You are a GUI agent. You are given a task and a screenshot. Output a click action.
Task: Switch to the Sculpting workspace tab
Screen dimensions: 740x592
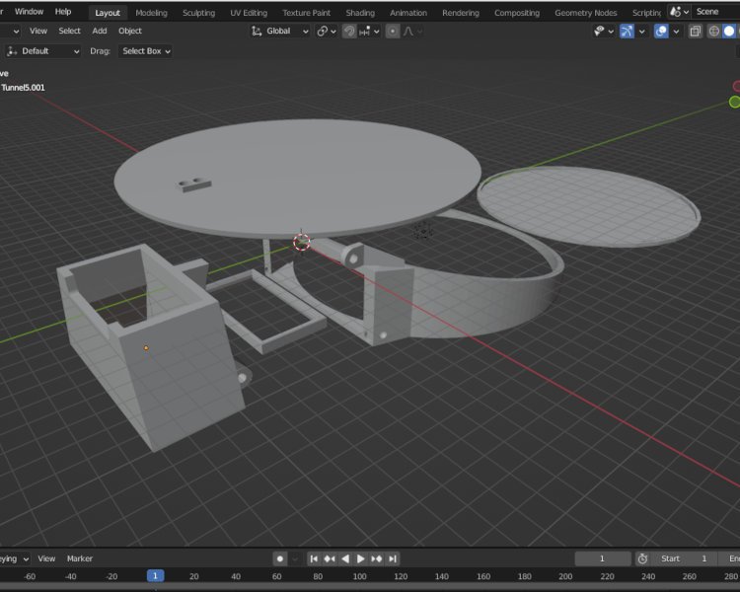click(198, 13)
